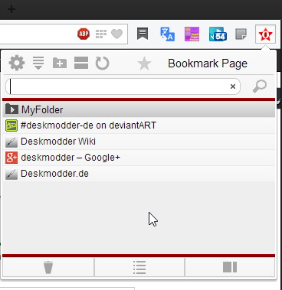Click the Deskmodder.de favicon
Image resolution: width=282 pixels, height=290 pixels.
pos(11,174)
